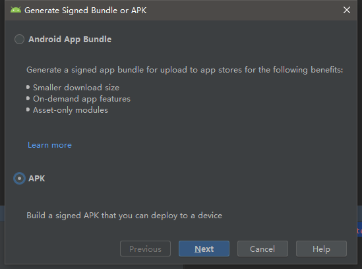The image size is (362, 269).
Task: Close the Generate Signed Bundle dialog
Action: pos(347,10)
